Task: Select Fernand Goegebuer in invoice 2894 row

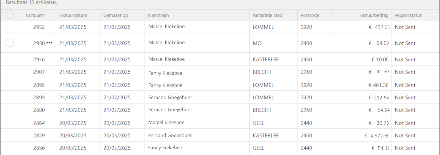Action: [x=170, y=97]
